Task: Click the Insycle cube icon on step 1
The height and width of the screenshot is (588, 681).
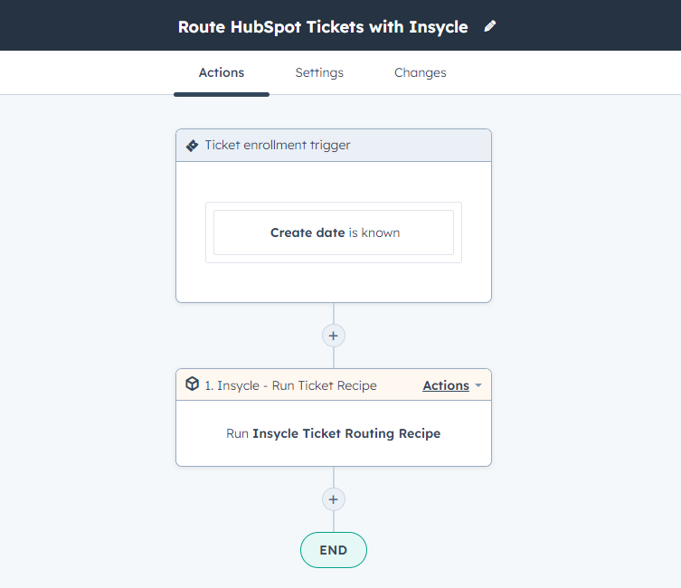Action: coord(192,384)
